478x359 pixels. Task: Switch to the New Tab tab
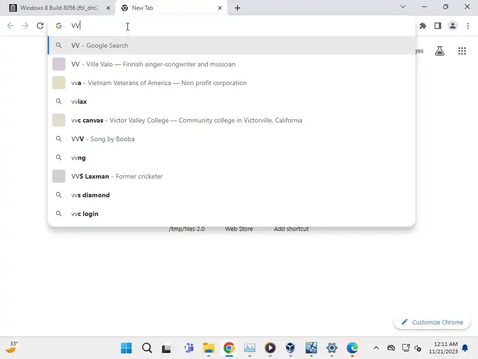[x=171, y=8]
